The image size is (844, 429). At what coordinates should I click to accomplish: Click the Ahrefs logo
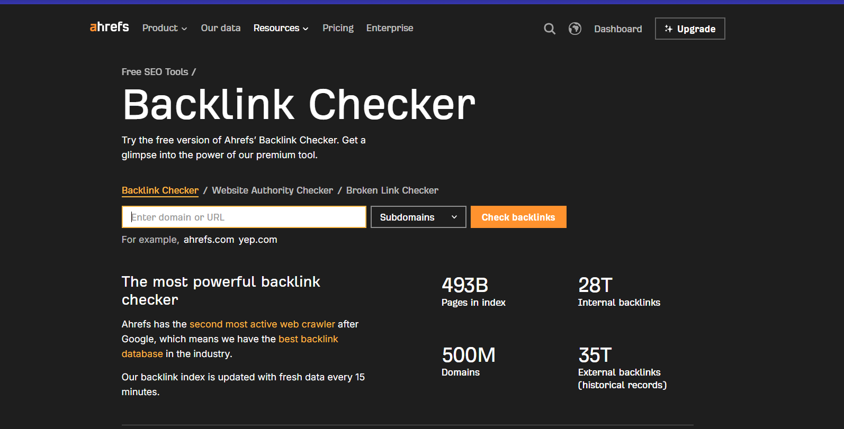(x=110, y=27)
